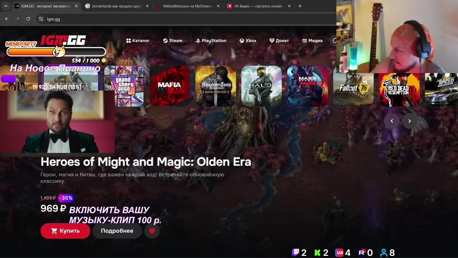Click the title 'Heroes of Might and Magic: Olden Era'
This screenshot has width=458, height=258.
(146, 162)
